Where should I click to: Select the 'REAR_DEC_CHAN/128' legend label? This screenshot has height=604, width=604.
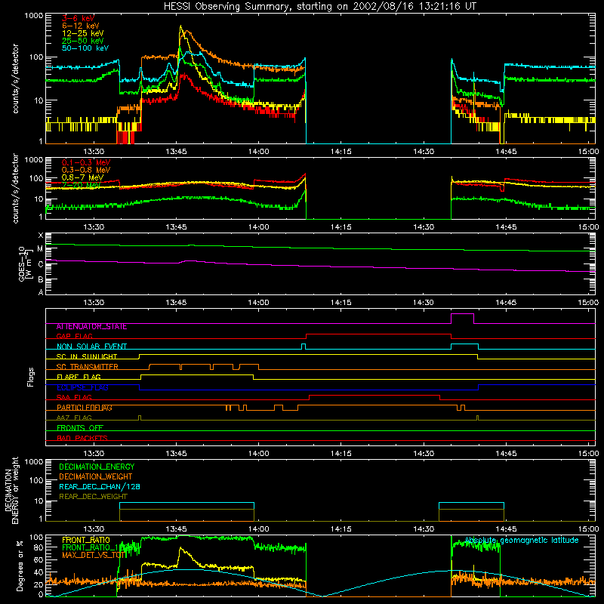(100, 486)
